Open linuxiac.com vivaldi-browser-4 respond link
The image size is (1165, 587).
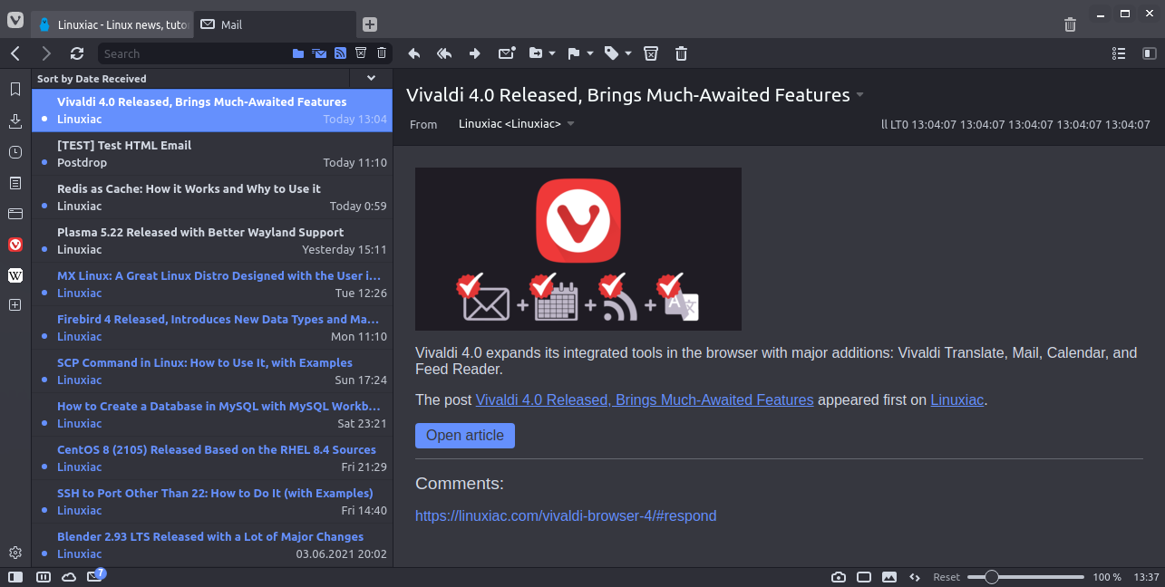566,515
